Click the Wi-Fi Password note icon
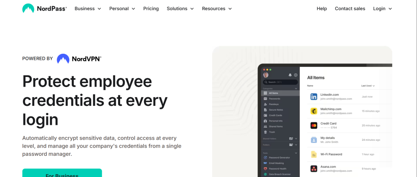Screen dimensions: 417x177 (314, 154)
